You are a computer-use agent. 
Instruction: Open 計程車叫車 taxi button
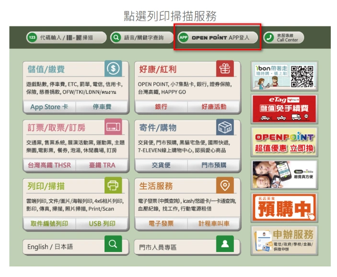(x=214, y=223)
